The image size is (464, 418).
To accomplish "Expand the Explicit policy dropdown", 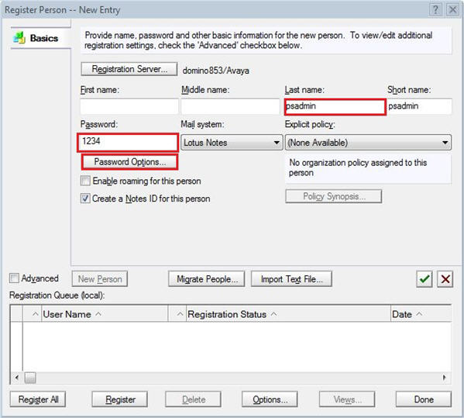I will pyautogui.click(x=368, y=143).
